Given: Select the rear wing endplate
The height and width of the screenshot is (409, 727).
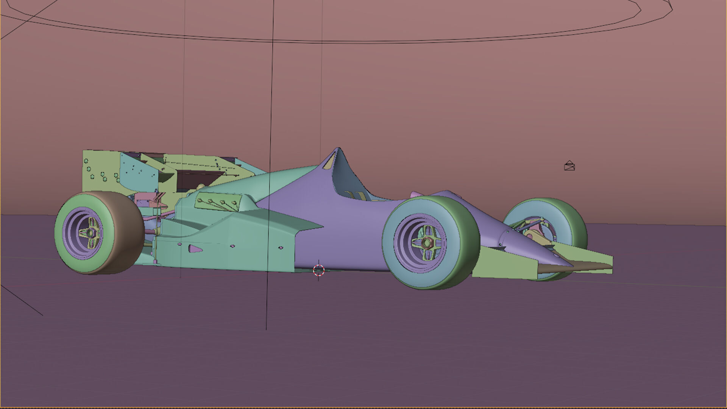Looking at the screenshot, I should [x=101, y=171].
